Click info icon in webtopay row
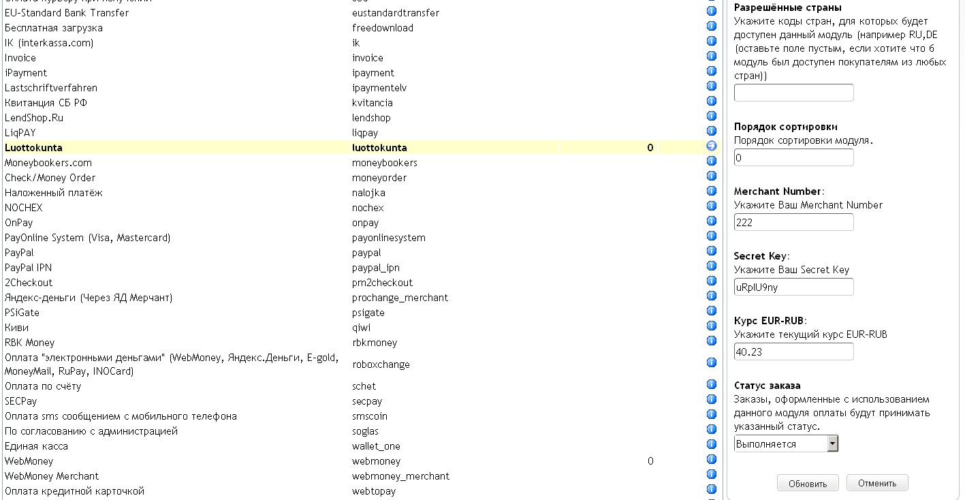 (x=712, y=489)
